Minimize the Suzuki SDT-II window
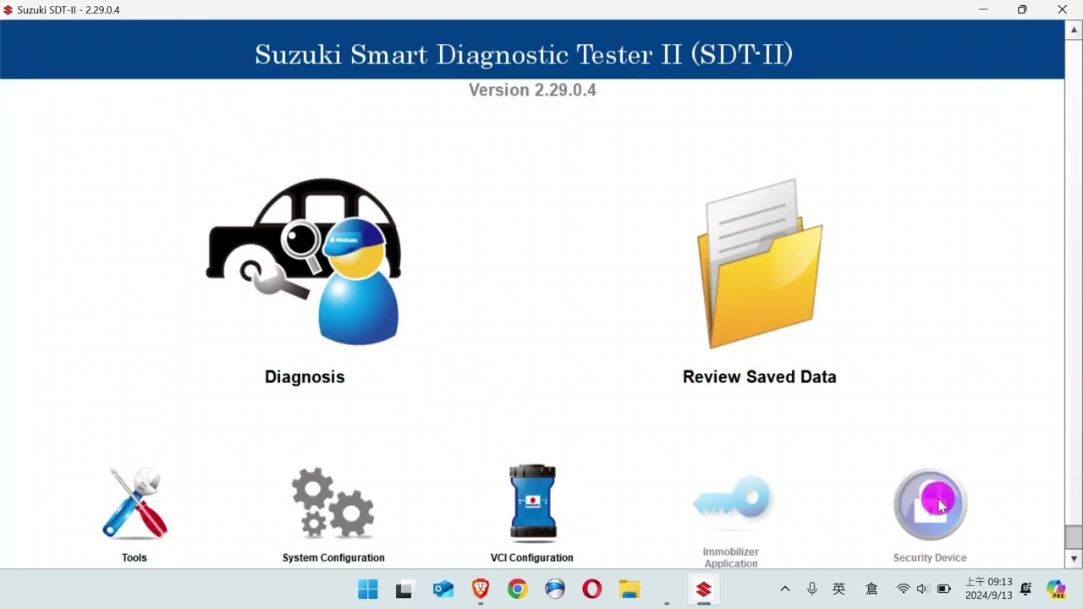 (983, 10)
